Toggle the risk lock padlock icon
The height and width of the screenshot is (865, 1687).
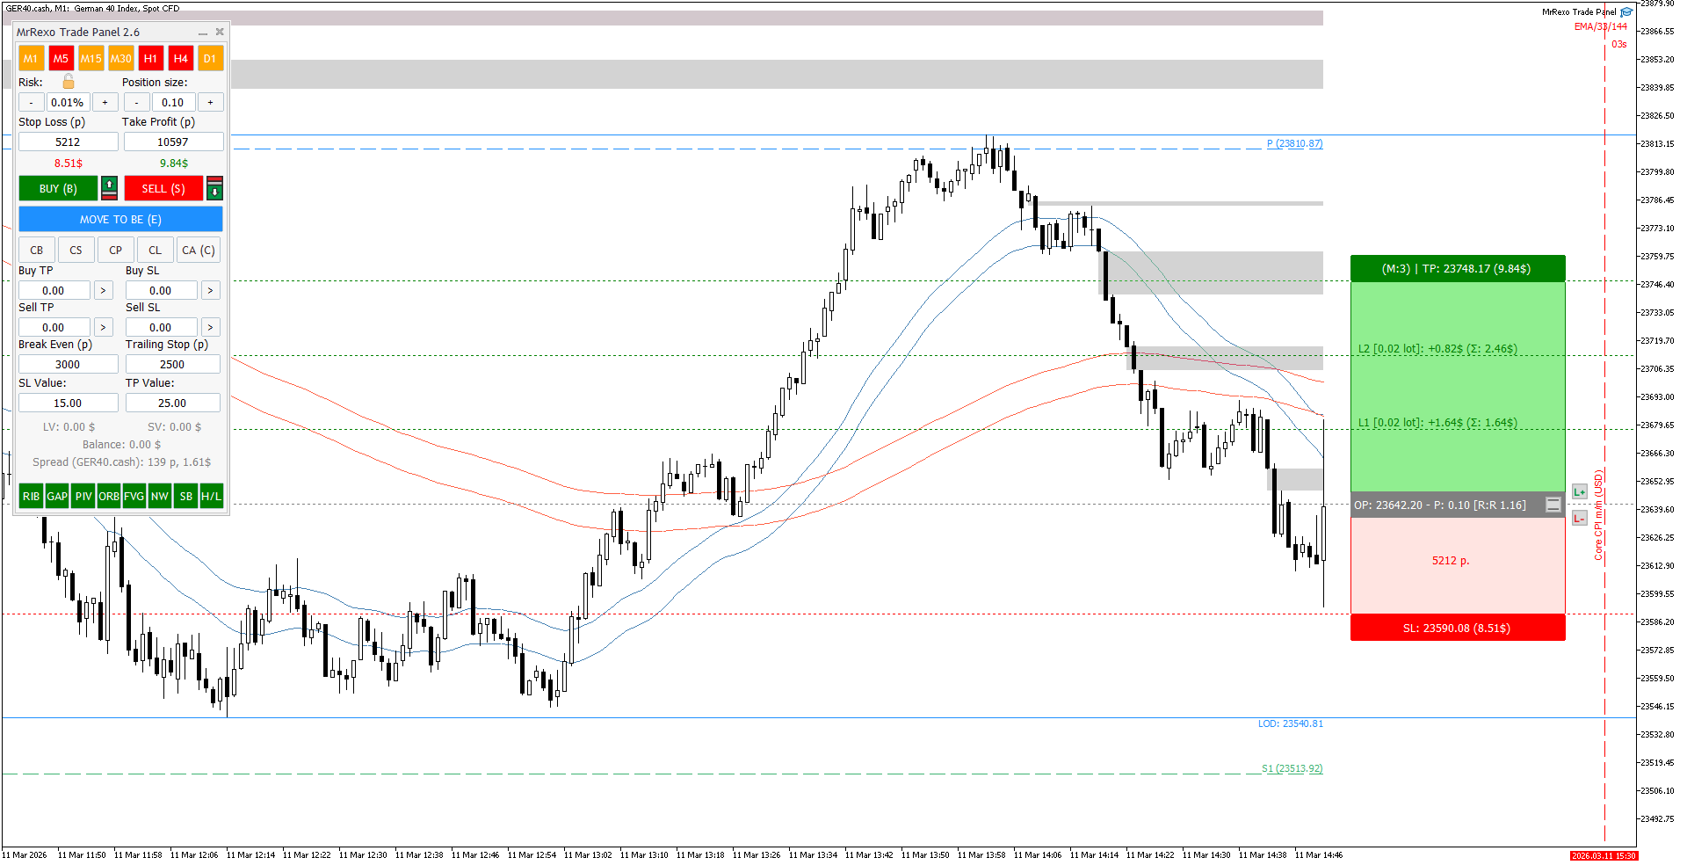click(x=69, y=82)
